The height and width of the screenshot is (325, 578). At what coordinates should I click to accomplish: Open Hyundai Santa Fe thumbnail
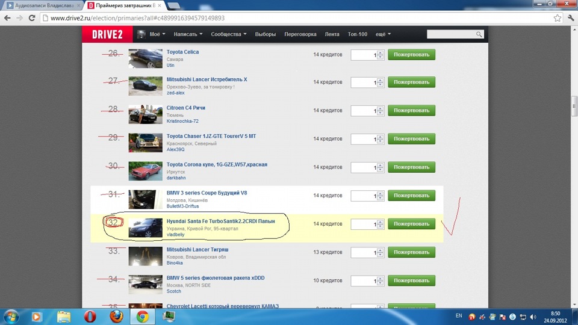tap(145, 227)
